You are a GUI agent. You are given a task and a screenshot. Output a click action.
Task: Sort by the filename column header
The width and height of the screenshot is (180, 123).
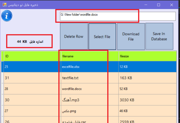[90, 56]
